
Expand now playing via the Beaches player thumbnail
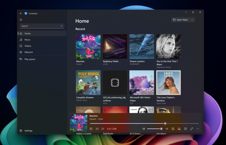(79, 123)
